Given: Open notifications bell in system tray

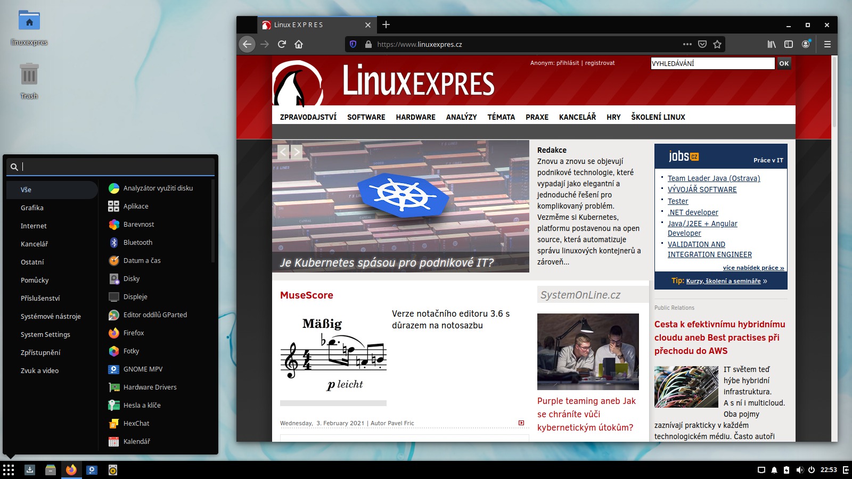Looking at the screenshot, I should [x=774, y=470].
